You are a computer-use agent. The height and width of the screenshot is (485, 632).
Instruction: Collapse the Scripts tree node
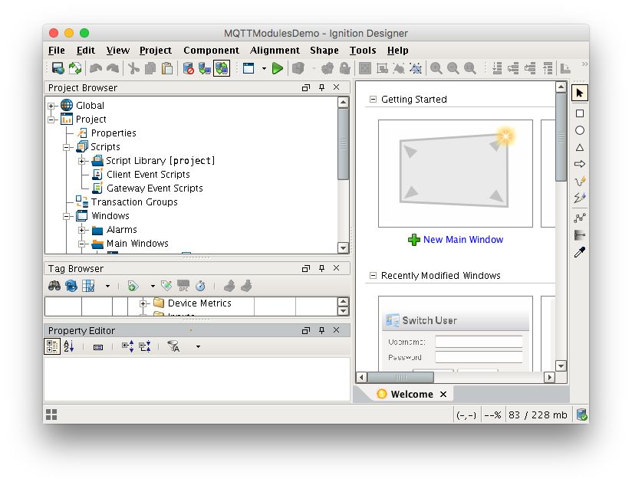click(67, 148)
